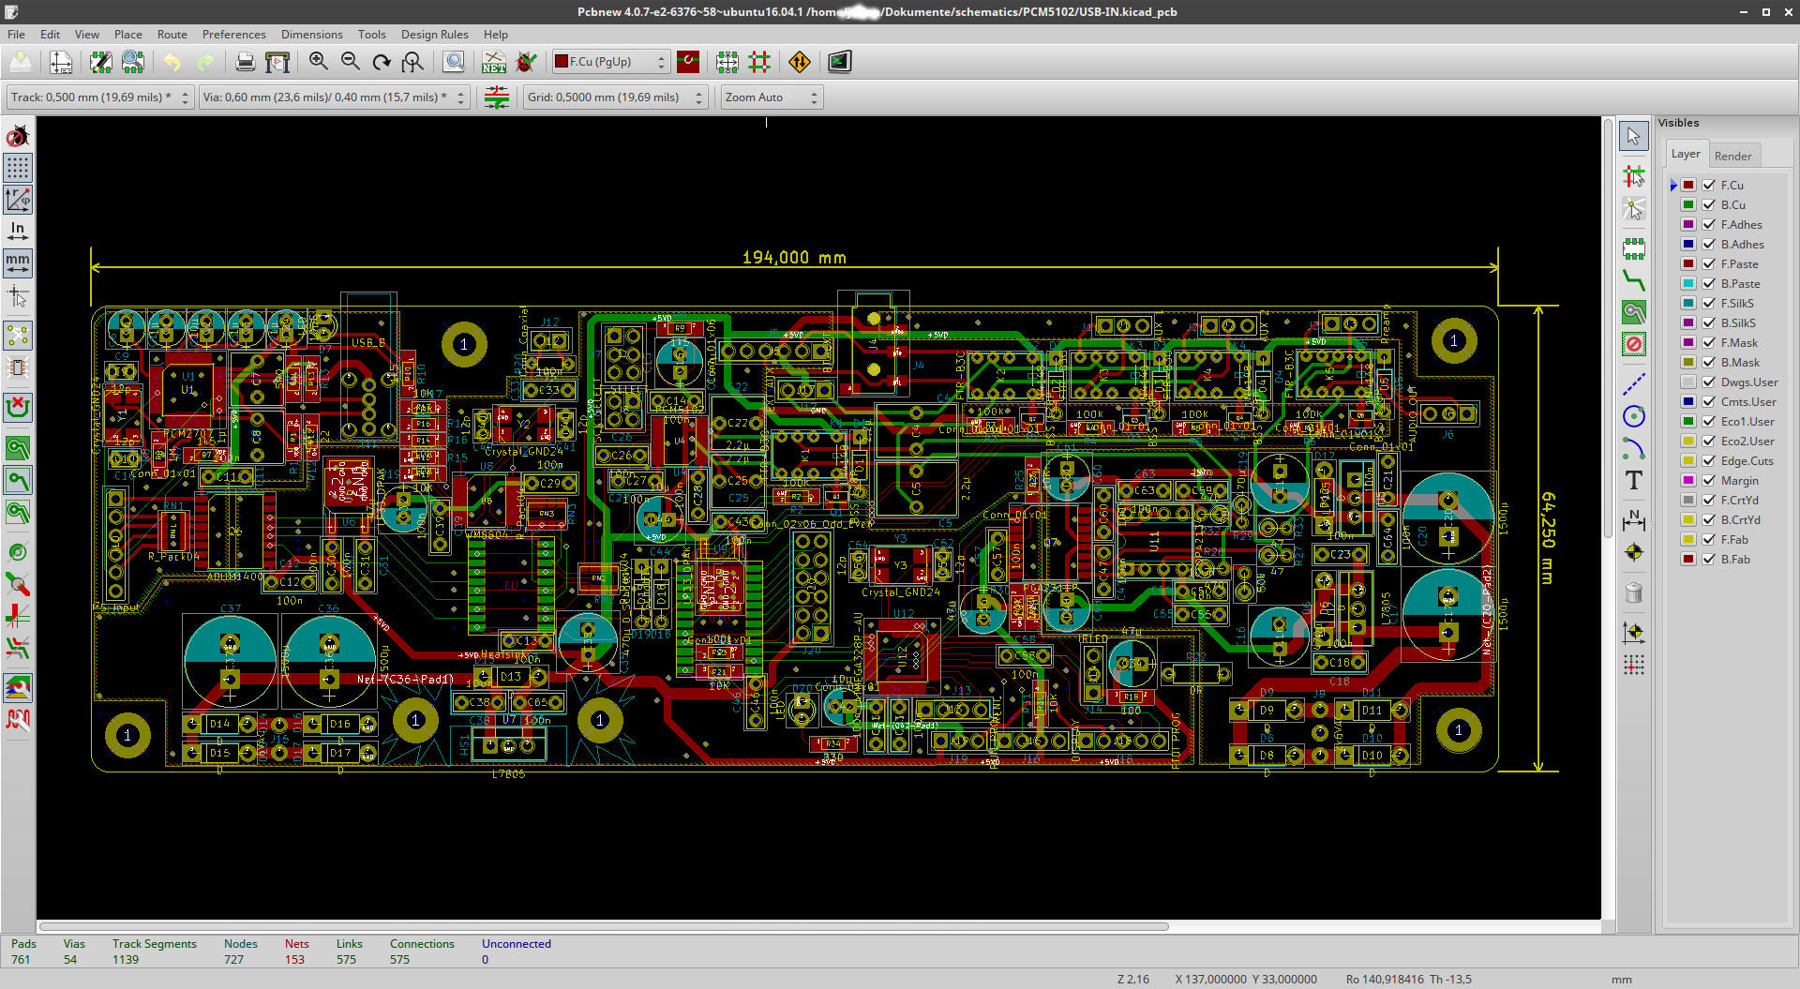Image resolution: width=1800 pixels, height=989 pixels.
Task: Select the Eco1.User layer by name
Action: coord(1748,422)
